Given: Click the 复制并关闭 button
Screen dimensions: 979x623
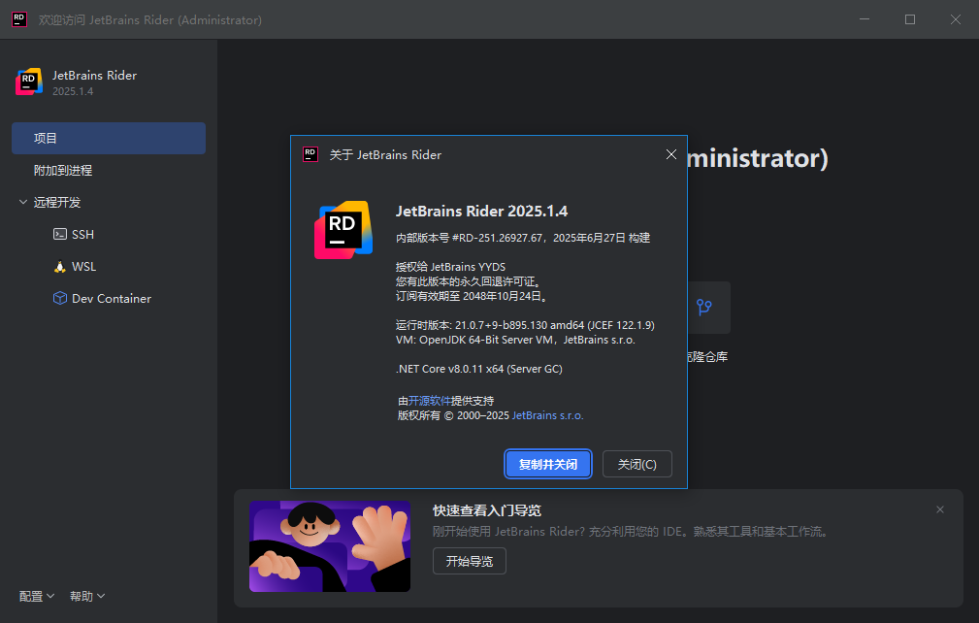Looking at the screenshot, I should pos(547,464).
